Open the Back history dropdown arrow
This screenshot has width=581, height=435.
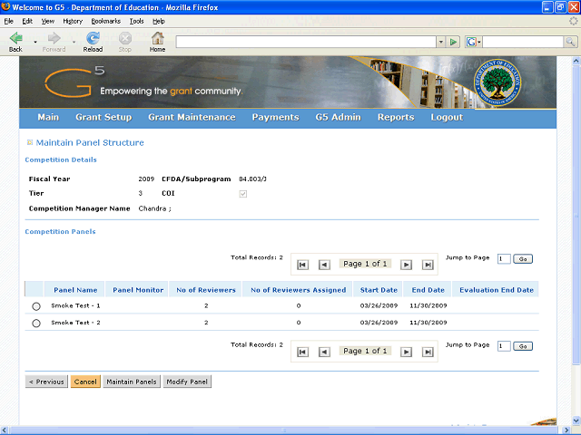click(x=35, y=42)
